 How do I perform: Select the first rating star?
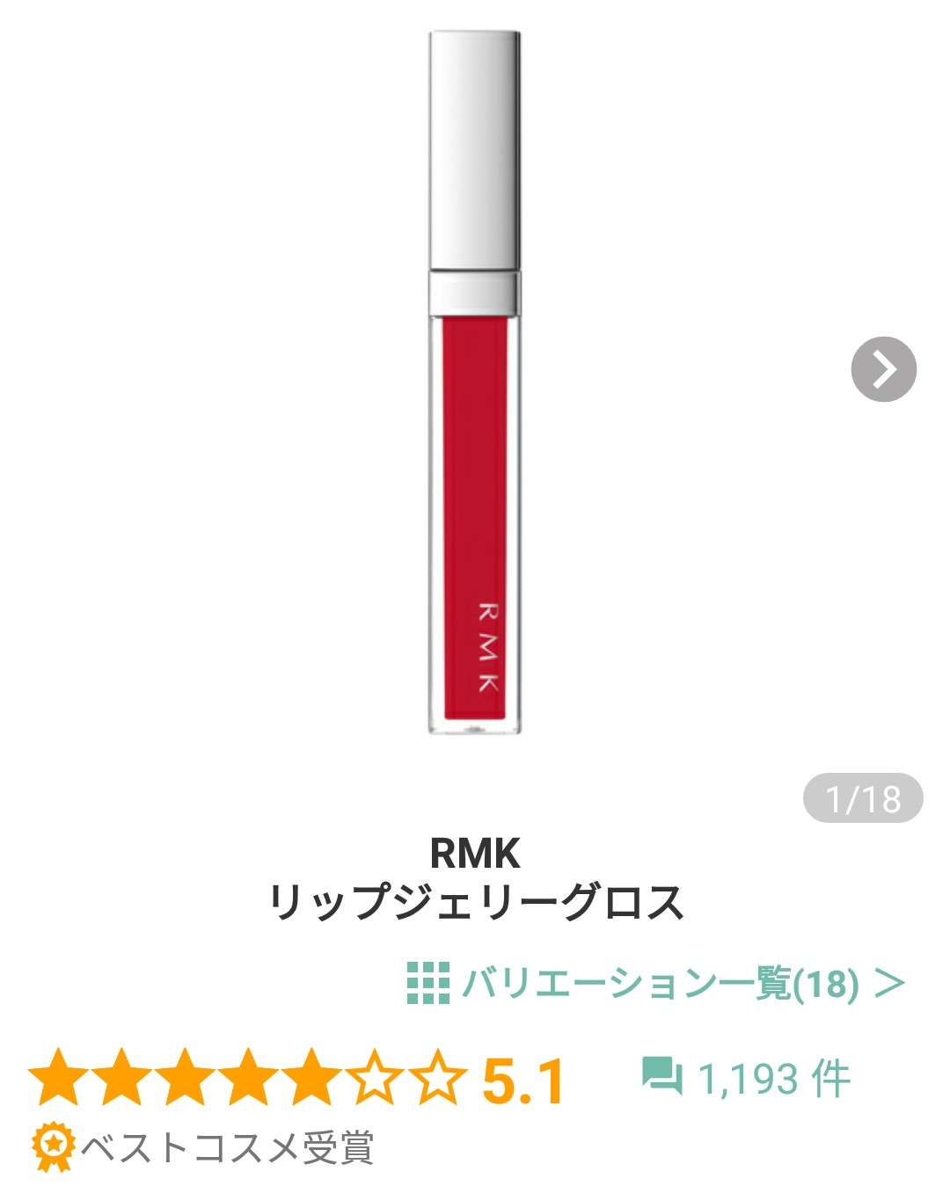tap(60, 1077)
